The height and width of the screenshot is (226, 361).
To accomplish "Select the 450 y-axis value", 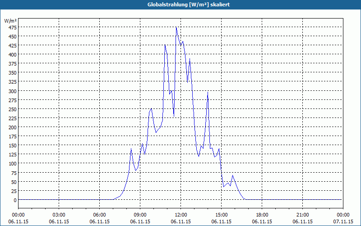I will [12, 37].
